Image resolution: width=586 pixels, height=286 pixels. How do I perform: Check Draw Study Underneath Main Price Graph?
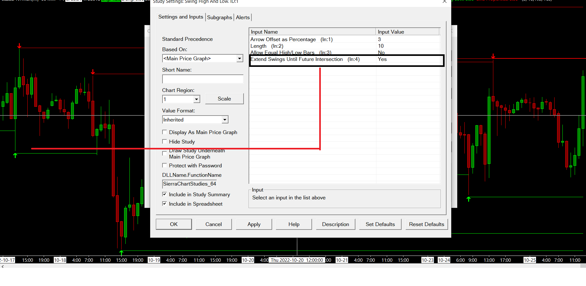coord(164,154)
